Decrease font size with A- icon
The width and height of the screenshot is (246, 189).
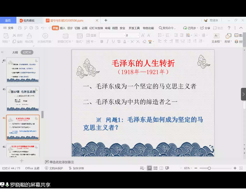[149, 35]
